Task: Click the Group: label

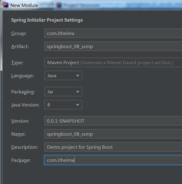Action: tap(19, 33)
